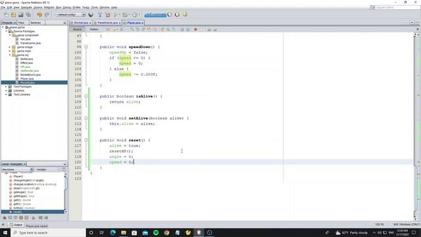Close the Player.java editor tab
The height and width of the screenshot is (237, 421).
(142, 23)
